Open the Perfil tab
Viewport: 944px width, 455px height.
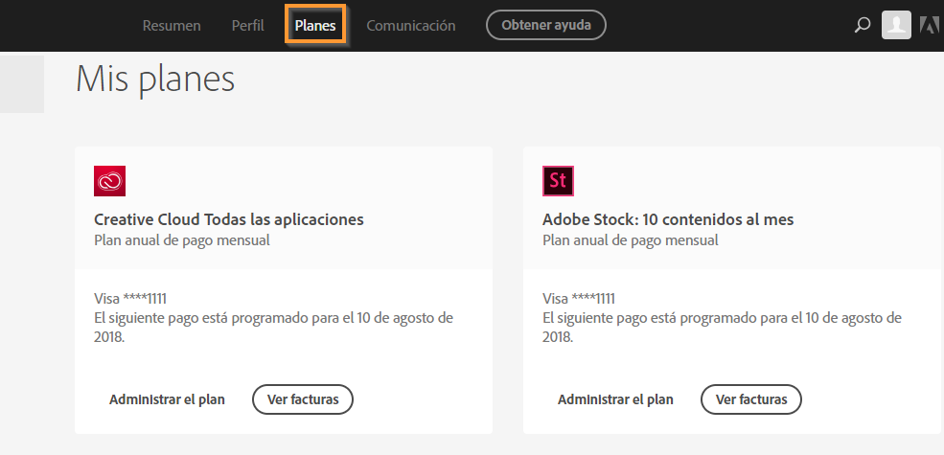click(x=247, y=26)
